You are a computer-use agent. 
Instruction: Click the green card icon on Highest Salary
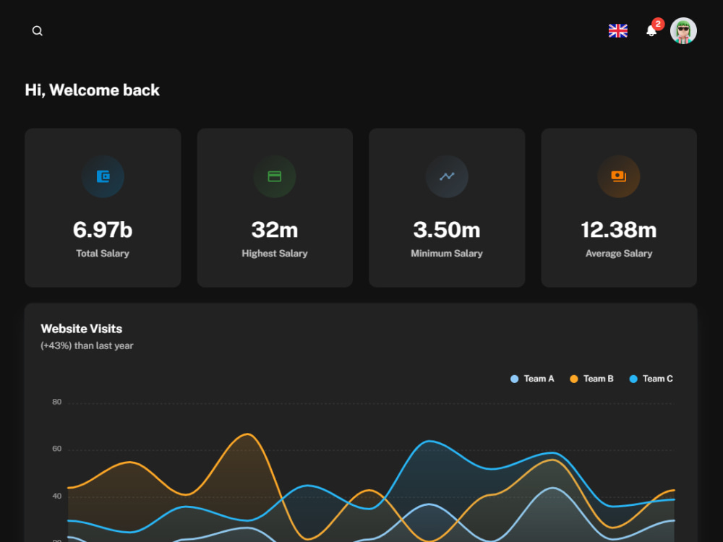275,176
